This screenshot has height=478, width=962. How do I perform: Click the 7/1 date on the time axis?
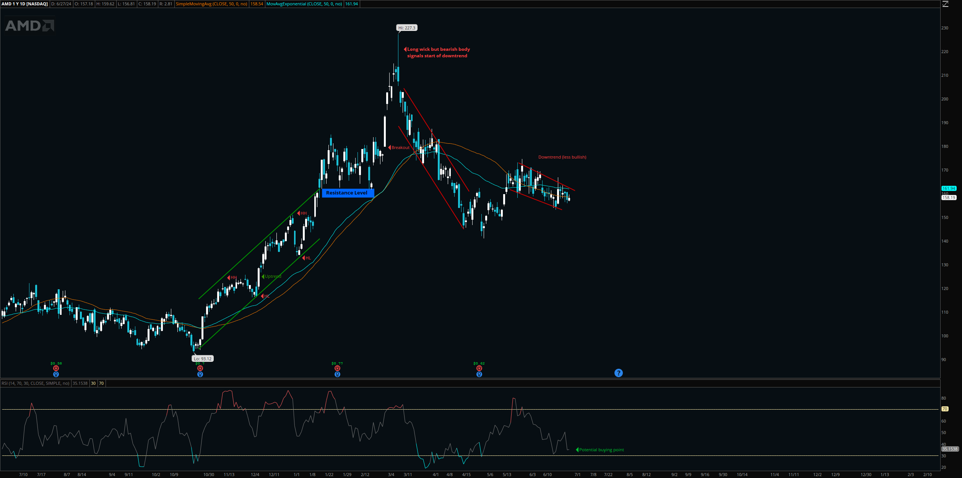point(577,475)
